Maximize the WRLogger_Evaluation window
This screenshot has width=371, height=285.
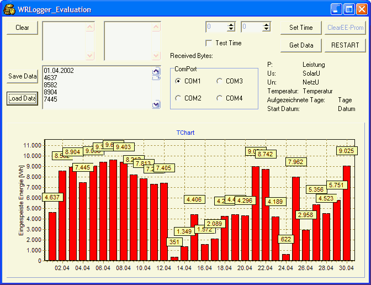point(349,9)
